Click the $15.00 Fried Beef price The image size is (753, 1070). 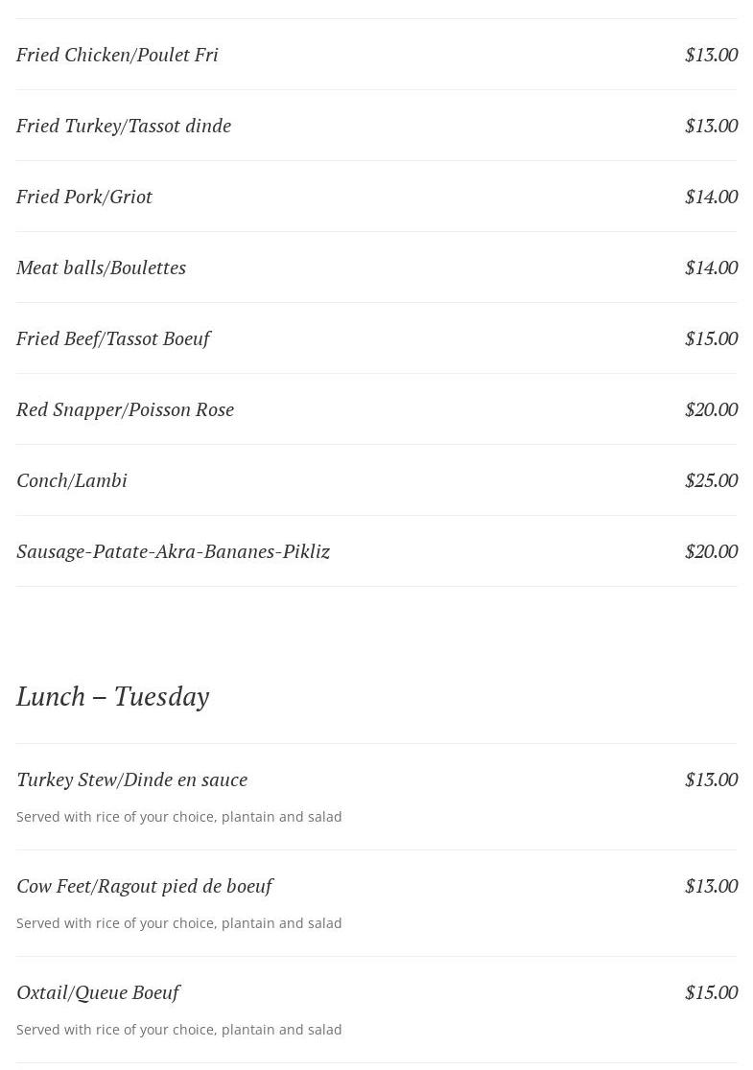[711, 338]
